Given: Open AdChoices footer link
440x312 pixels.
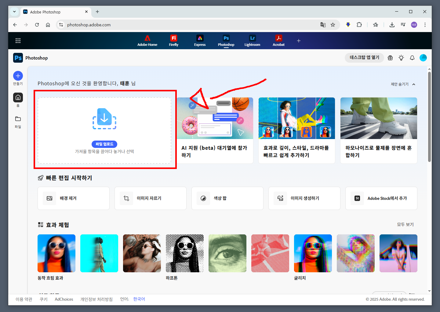Looking at the screenshot, I should [64, 299].
